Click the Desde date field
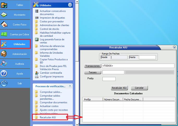The width and height of the screenshot is (178, 126). (x=119, y=57)
